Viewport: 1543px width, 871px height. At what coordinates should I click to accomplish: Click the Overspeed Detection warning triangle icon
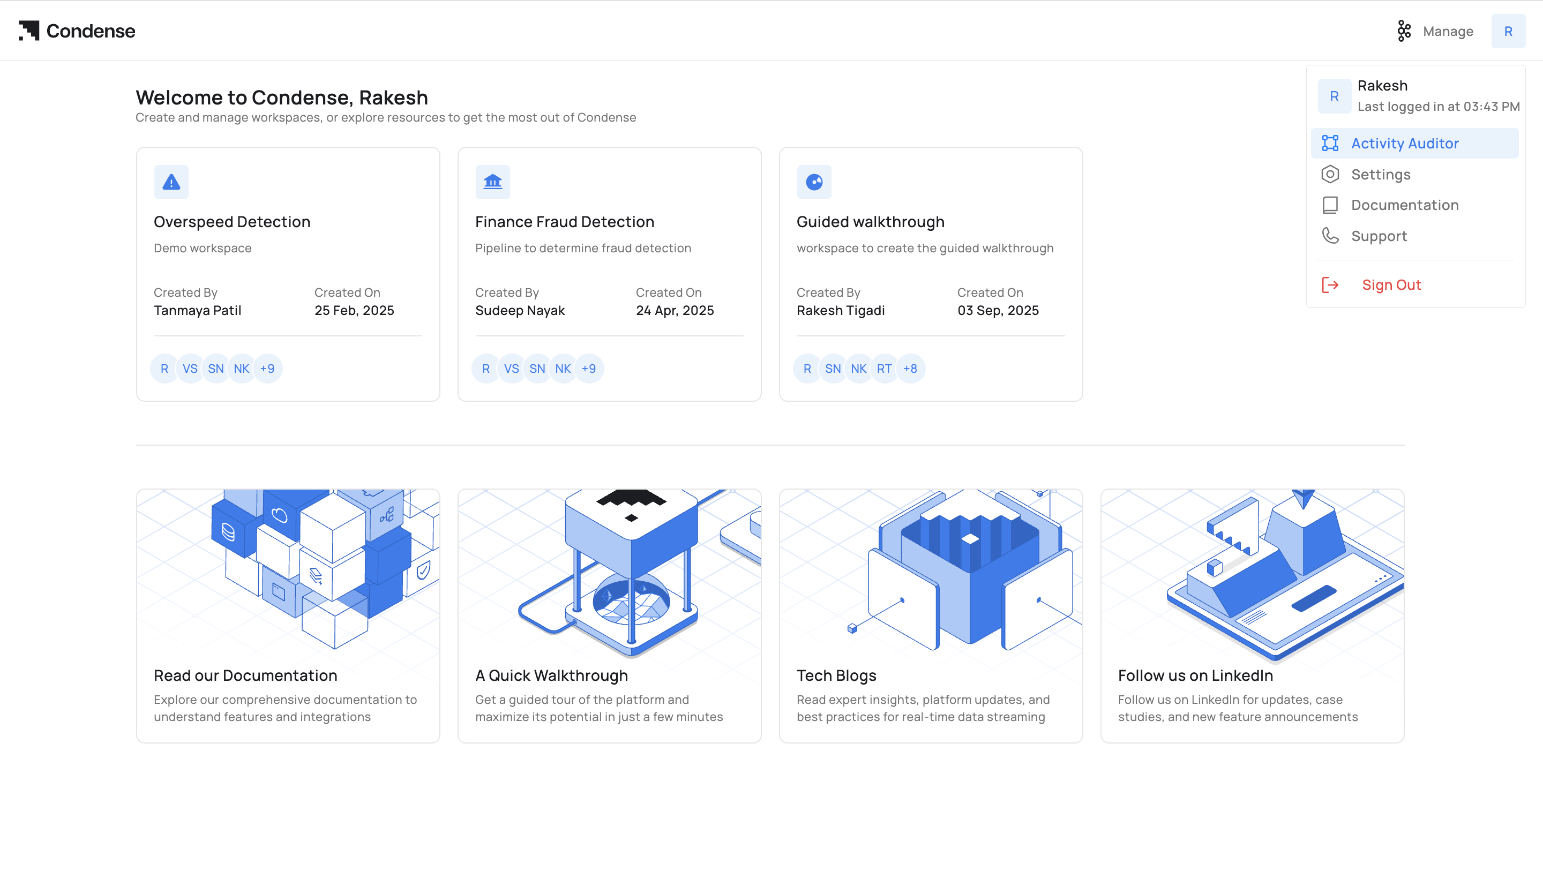click(171, 182)
